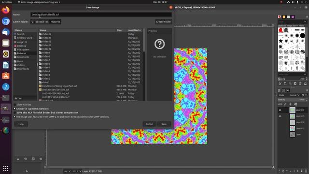Enable the Show All Files checkbox
Screen dimensions: 309x174
pos(15,105)
